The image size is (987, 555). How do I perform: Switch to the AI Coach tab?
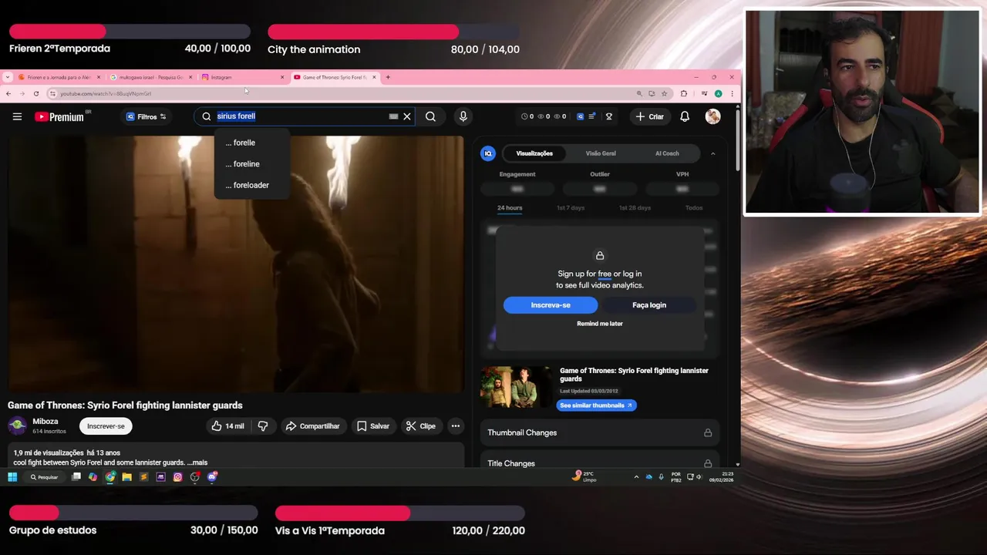667,153
